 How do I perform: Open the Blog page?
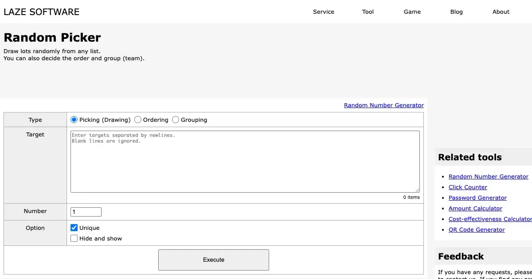[456, 12]
